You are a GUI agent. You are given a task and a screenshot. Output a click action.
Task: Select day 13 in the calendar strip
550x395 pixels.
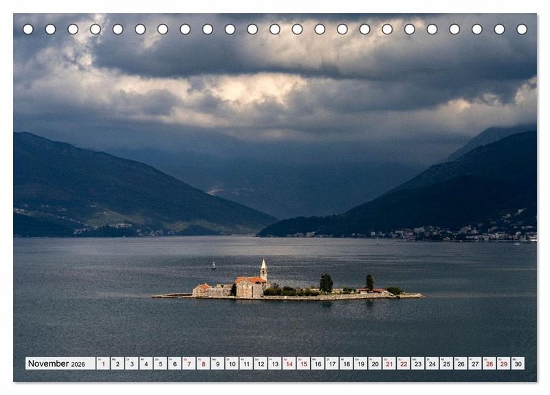pyautogui.click(x=274, y=363)
